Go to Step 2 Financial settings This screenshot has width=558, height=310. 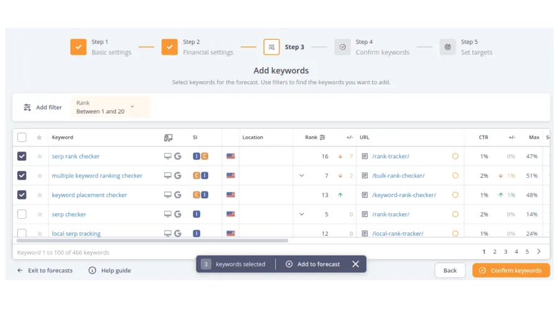(x=170, y=47)
